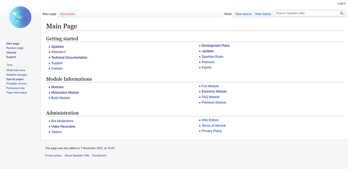Open the Disclaimers footer link
The width and height of the screenshot is (348, 169).
99,155
